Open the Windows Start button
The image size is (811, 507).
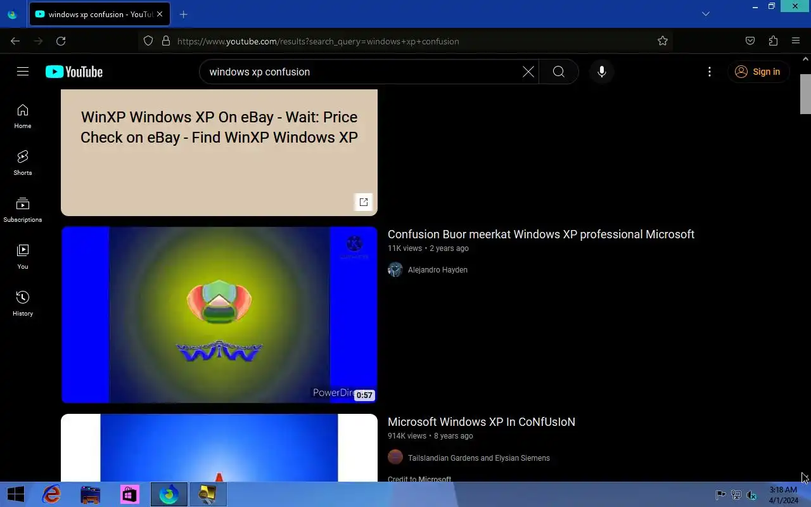coord(15,494)
